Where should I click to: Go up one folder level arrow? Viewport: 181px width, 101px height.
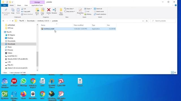pyautogui.click(x=12, y=21)
